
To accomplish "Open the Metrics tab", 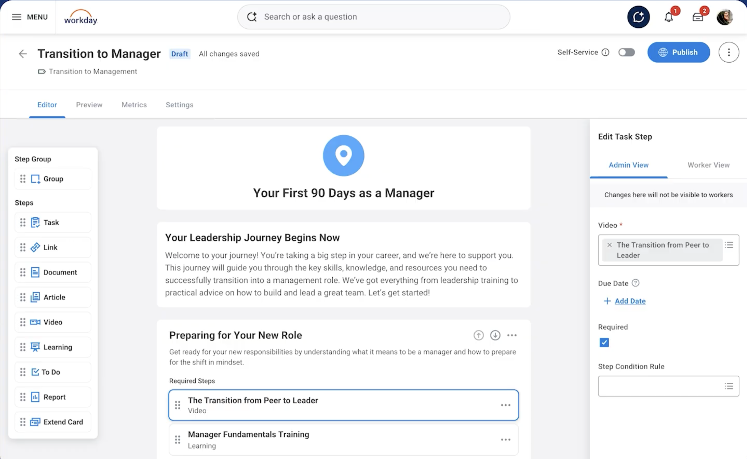I will 134,105.
